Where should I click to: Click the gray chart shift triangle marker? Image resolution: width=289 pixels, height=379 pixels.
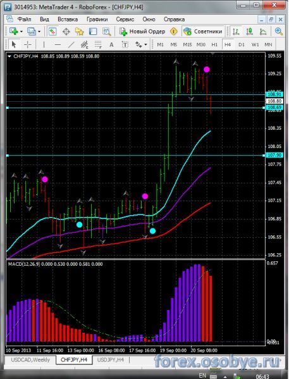tap(212, 53)
